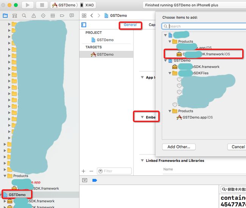The width and height of the screenshot is (246, 208).
Task: Stop the running task with the Stop button
Action: [42, 5]
